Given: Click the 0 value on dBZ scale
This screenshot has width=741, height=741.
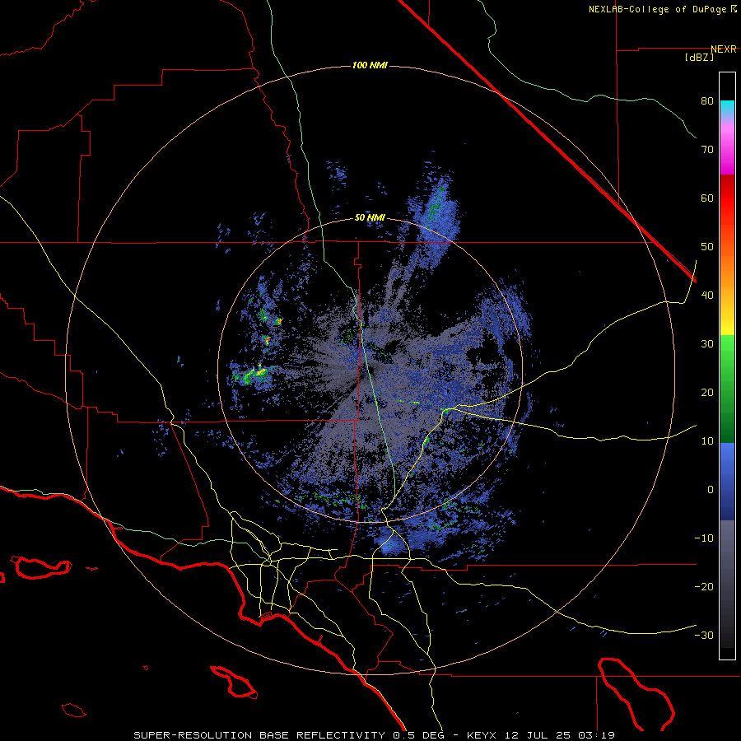Looking at the screenshot, I should (x=711, y=490).
